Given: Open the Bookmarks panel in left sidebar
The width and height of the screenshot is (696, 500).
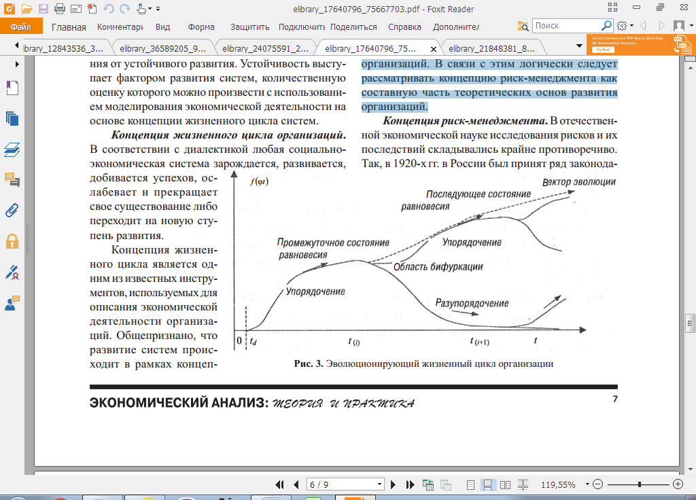Looking at the screenshot, I should (12, 88).
